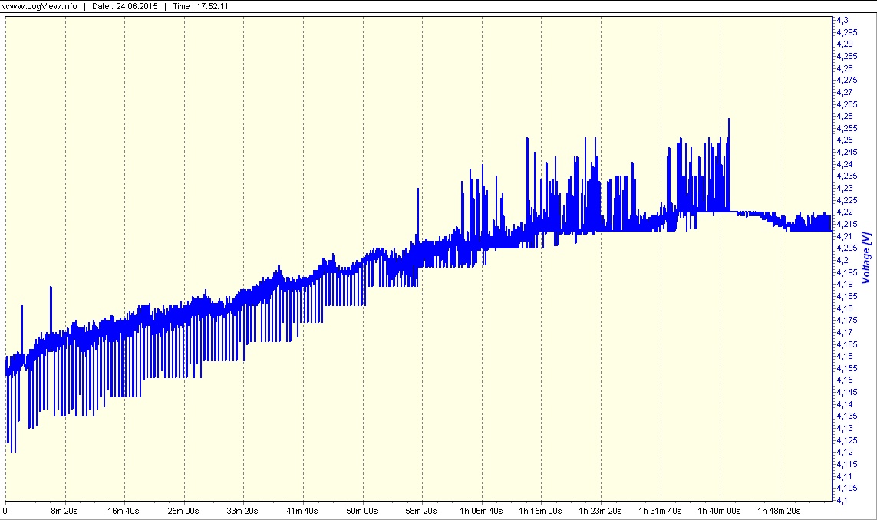The width and height of the screenshot is (877, 520).
Task: Click the 8m 20s time axis label
Action: (x=65, y=510)
